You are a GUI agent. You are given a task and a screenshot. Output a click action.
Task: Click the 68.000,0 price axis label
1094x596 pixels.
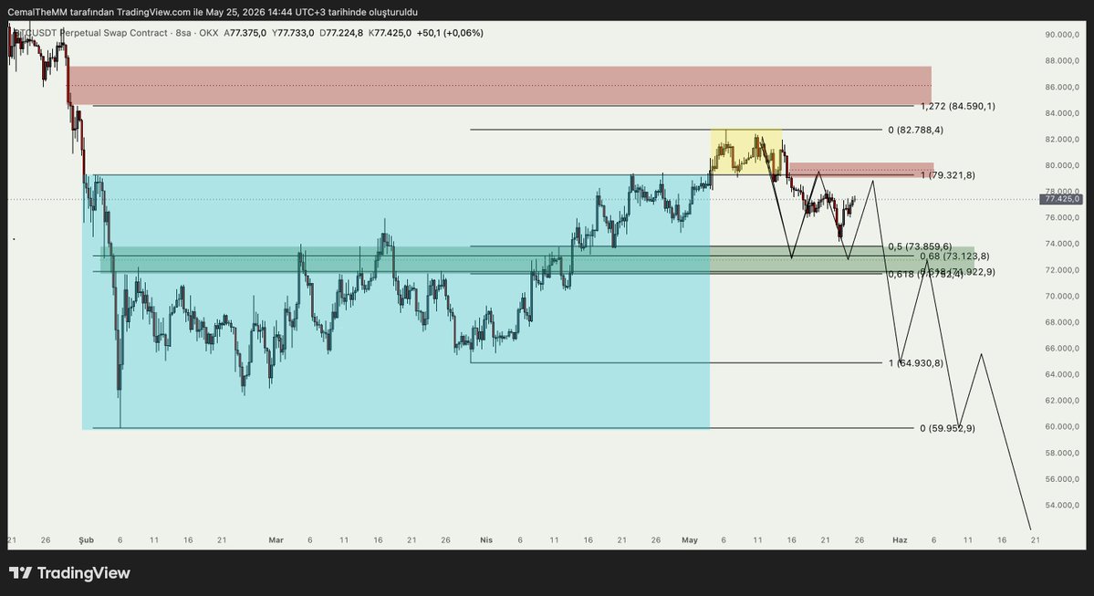(x=1062, y=321)
